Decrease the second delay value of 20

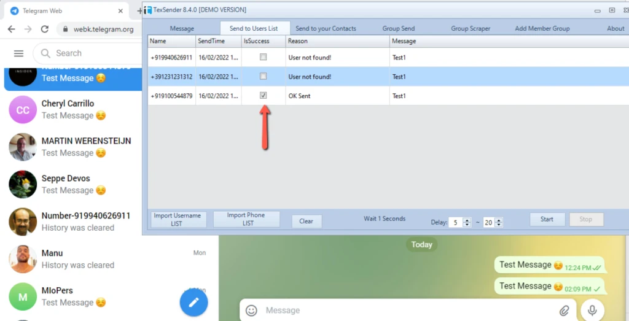click(498, 225)
